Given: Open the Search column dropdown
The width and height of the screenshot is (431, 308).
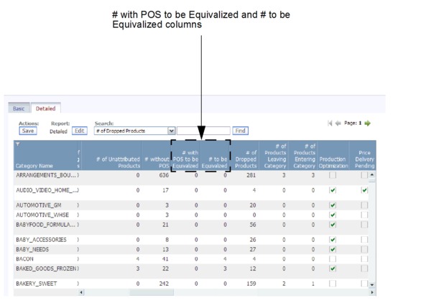Looking at the screenshot, I should (x=171, y=131).
